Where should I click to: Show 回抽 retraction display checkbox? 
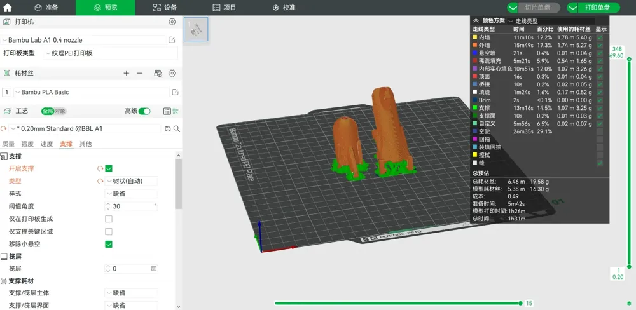click(x=600, y=139)
